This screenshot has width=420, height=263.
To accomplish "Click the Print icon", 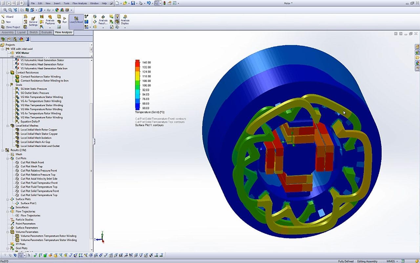I will [x=141, y=3].
